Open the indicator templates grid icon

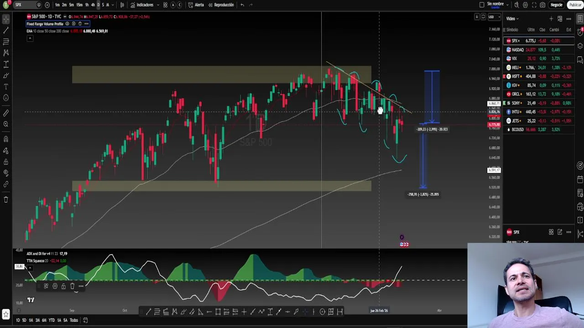(x=165, y=5)
